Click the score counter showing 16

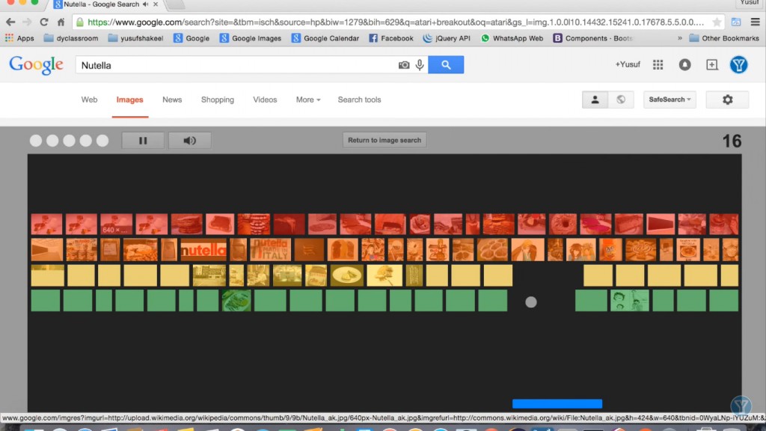[732, 141]
